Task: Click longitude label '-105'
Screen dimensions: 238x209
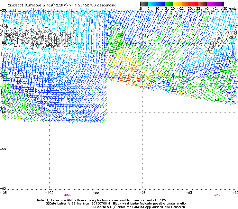Action: click(x=3, y=193)
